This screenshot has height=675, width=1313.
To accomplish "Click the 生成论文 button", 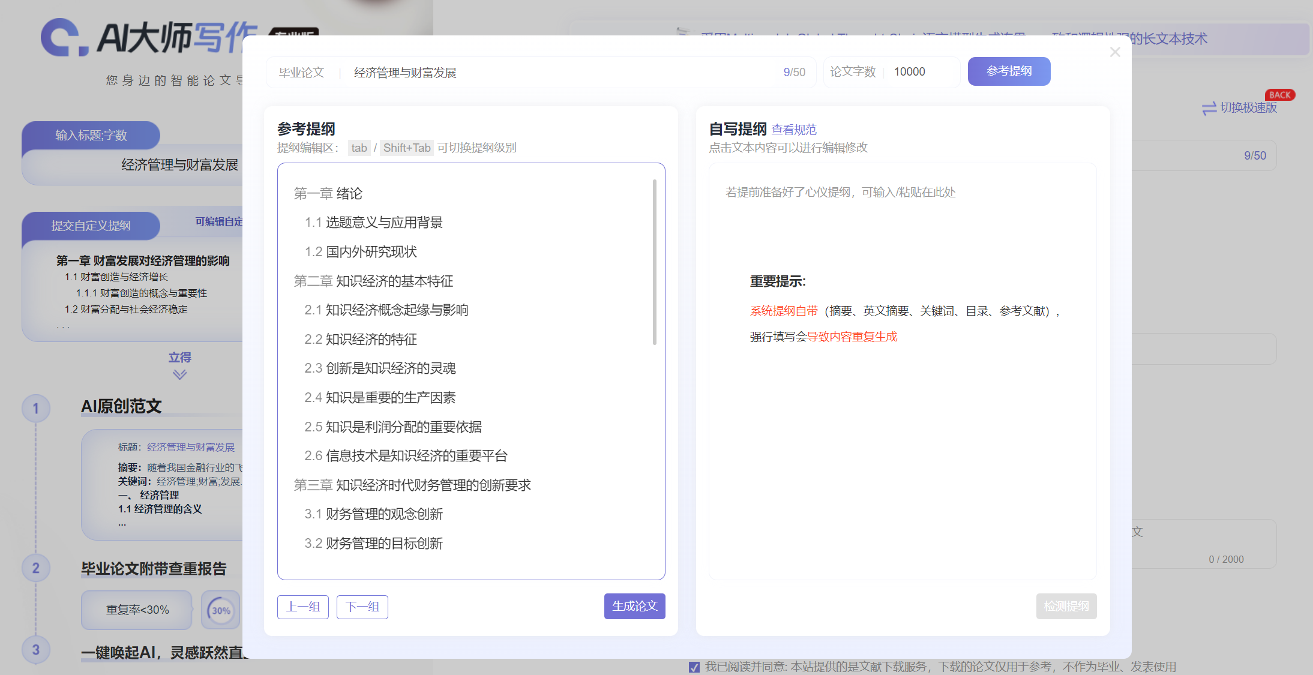I will click(634, 607).
